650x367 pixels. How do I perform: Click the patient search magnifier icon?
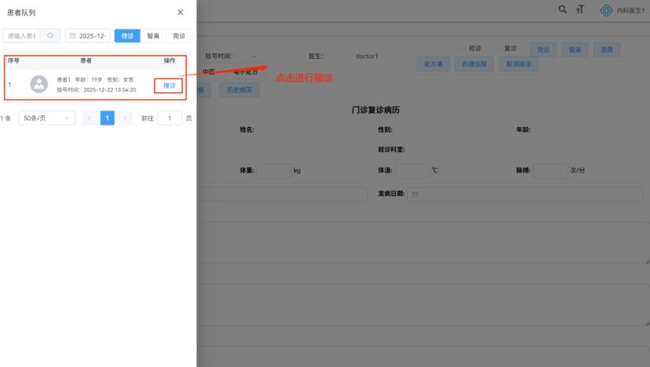pyautogui.click(x=50, y=36)
